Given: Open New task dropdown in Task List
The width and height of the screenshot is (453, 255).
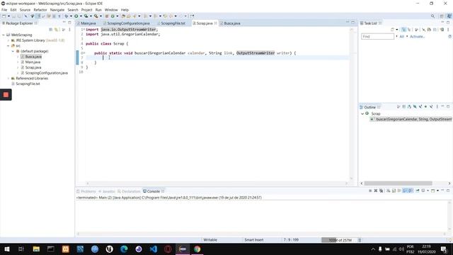Looking at the screenshot, I should [x=397, y=30].
